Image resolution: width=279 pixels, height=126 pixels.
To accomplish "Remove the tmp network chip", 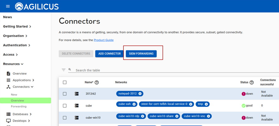I will click(x=206, y=104).
